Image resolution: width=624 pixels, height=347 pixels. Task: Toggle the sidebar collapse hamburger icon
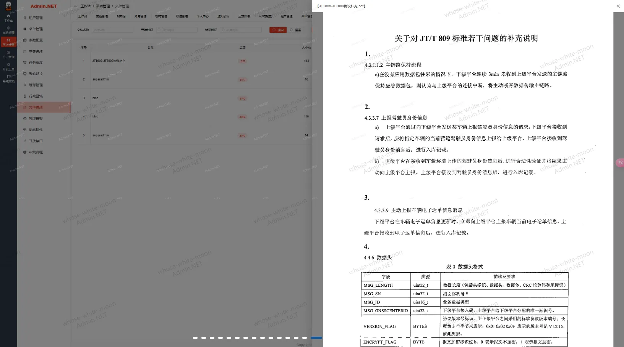pyautogui.click(x=76, y=6)
